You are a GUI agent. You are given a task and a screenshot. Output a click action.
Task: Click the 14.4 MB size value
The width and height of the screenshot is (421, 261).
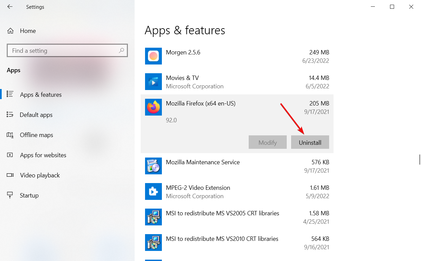click(x=319, y=78)
